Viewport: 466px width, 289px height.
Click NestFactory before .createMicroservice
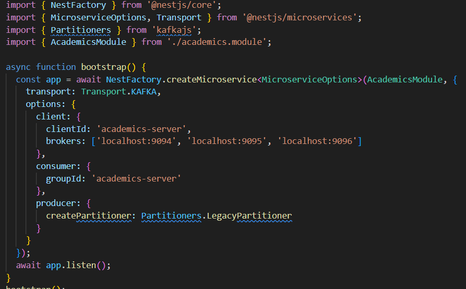(134, 80)
